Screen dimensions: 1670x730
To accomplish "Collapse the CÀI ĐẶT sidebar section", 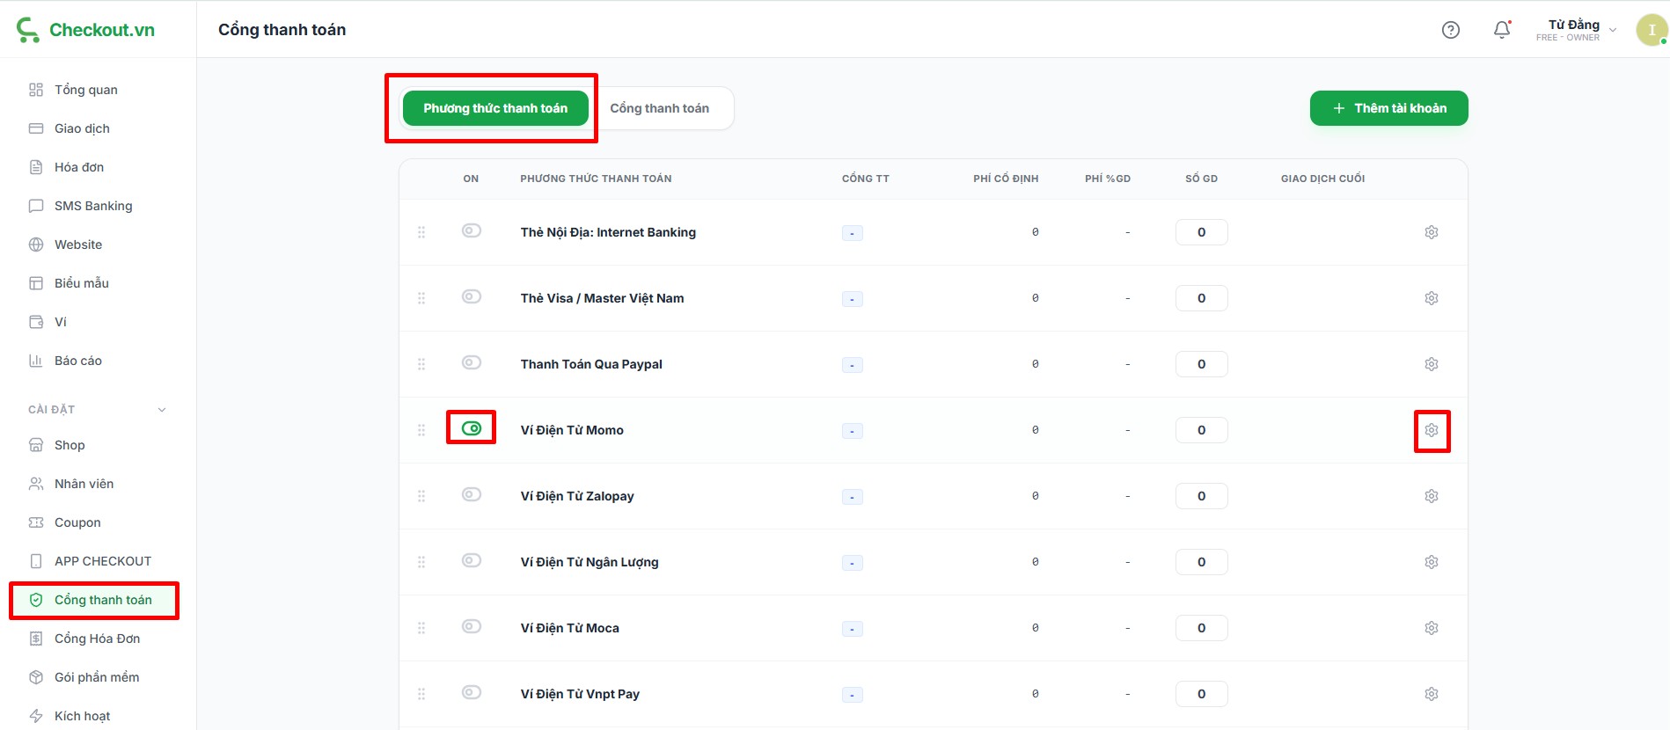I will [x=162, y=410].
